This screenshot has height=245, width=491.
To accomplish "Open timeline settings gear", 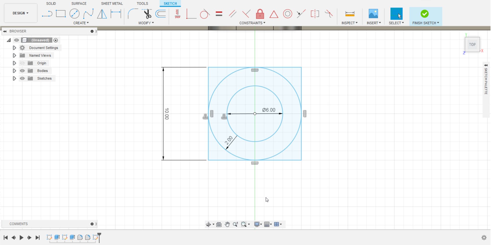I will (x=484, y=238).
